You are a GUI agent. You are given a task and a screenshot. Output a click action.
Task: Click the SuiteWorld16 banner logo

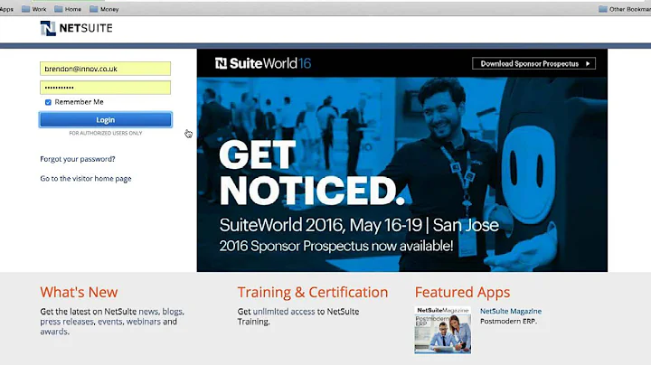(x=263, y=63)
